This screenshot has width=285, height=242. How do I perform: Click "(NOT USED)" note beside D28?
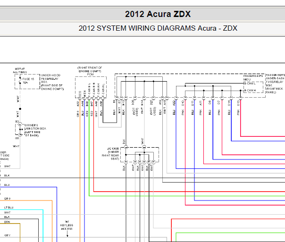tap(135, 112)
